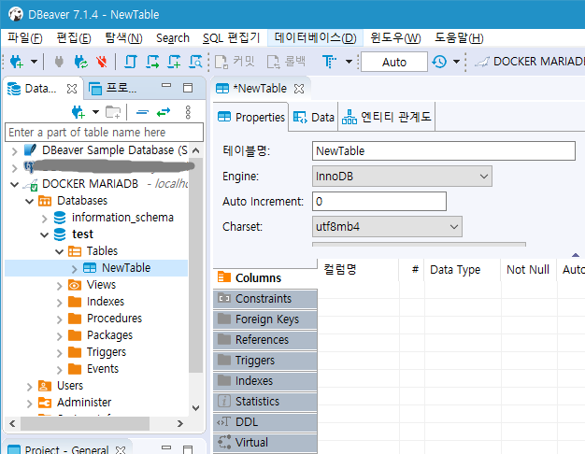Viewport: 585px width, 454px height.
Task: Expand the information_schema database
Action: pos(45,219)
